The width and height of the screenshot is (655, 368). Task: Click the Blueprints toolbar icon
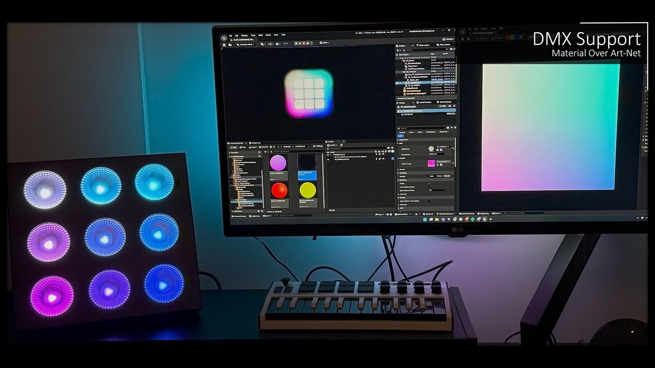(x=270, y=44)
